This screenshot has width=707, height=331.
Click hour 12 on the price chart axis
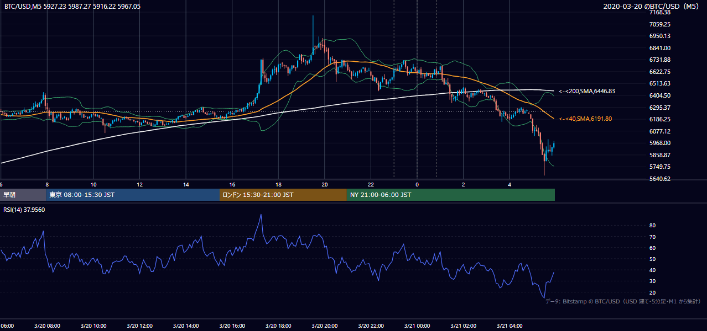click(x=139, y=185)
